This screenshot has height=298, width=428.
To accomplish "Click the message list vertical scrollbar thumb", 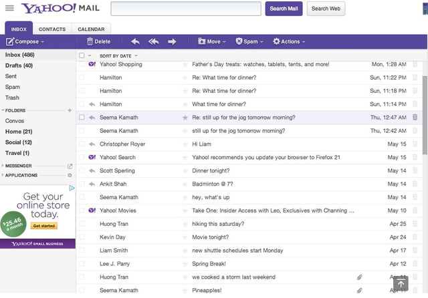I will click(x=425, y=115).
